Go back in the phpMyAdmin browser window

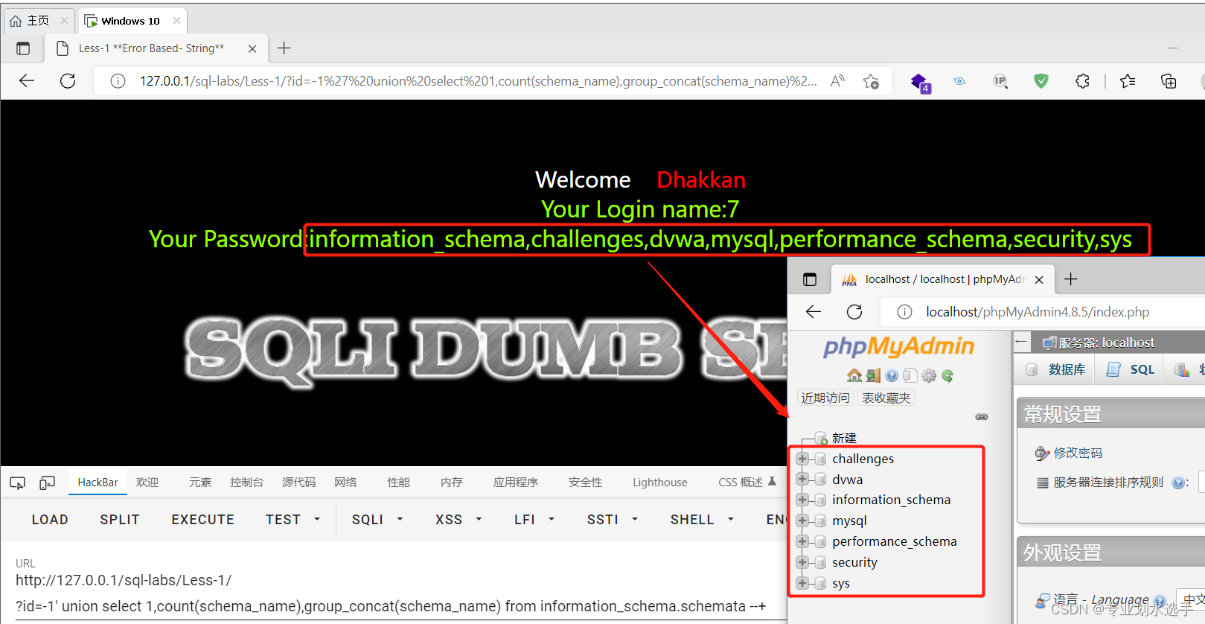814,311
